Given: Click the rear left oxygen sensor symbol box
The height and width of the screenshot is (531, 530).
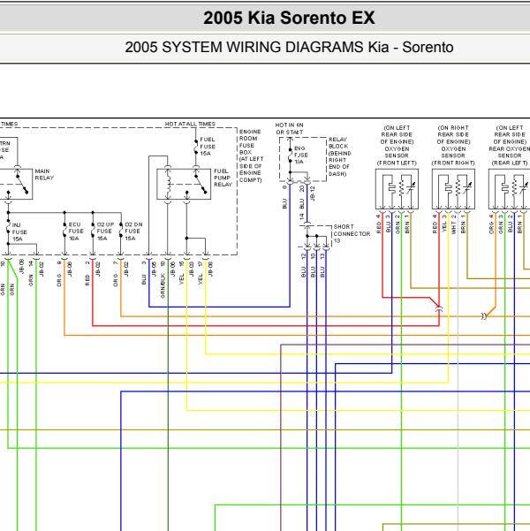Looking at the screenshot, I should (510, 189).
